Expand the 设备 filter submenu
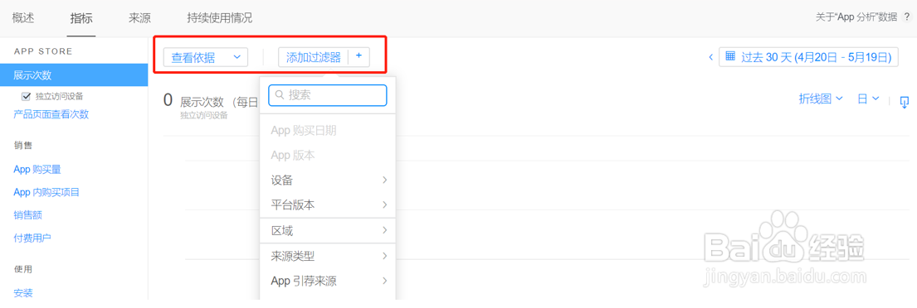Screen dimensions: 917x308 [328, 180]
